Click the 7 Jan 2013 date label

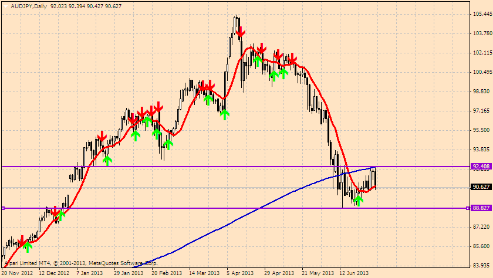tap(90, 273)
